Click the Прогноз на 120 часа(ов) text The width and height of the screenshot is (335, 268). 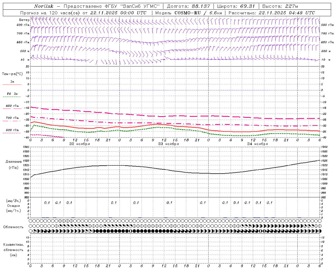click(x=51, y=13)
